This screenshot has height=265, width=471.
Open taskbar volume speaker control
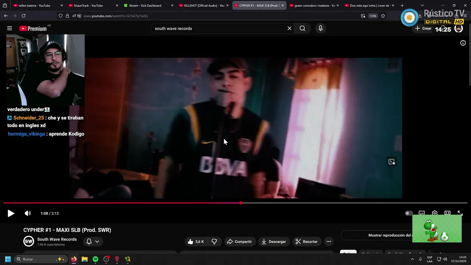pos(445,259)
